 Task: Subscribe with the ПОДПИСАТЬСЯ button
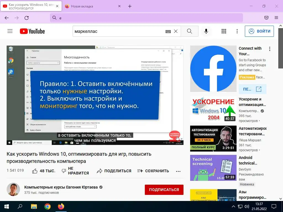point(164,190)
